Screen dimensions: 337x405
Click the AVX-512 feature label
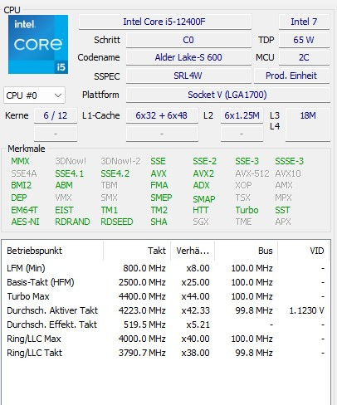[252, 173]
